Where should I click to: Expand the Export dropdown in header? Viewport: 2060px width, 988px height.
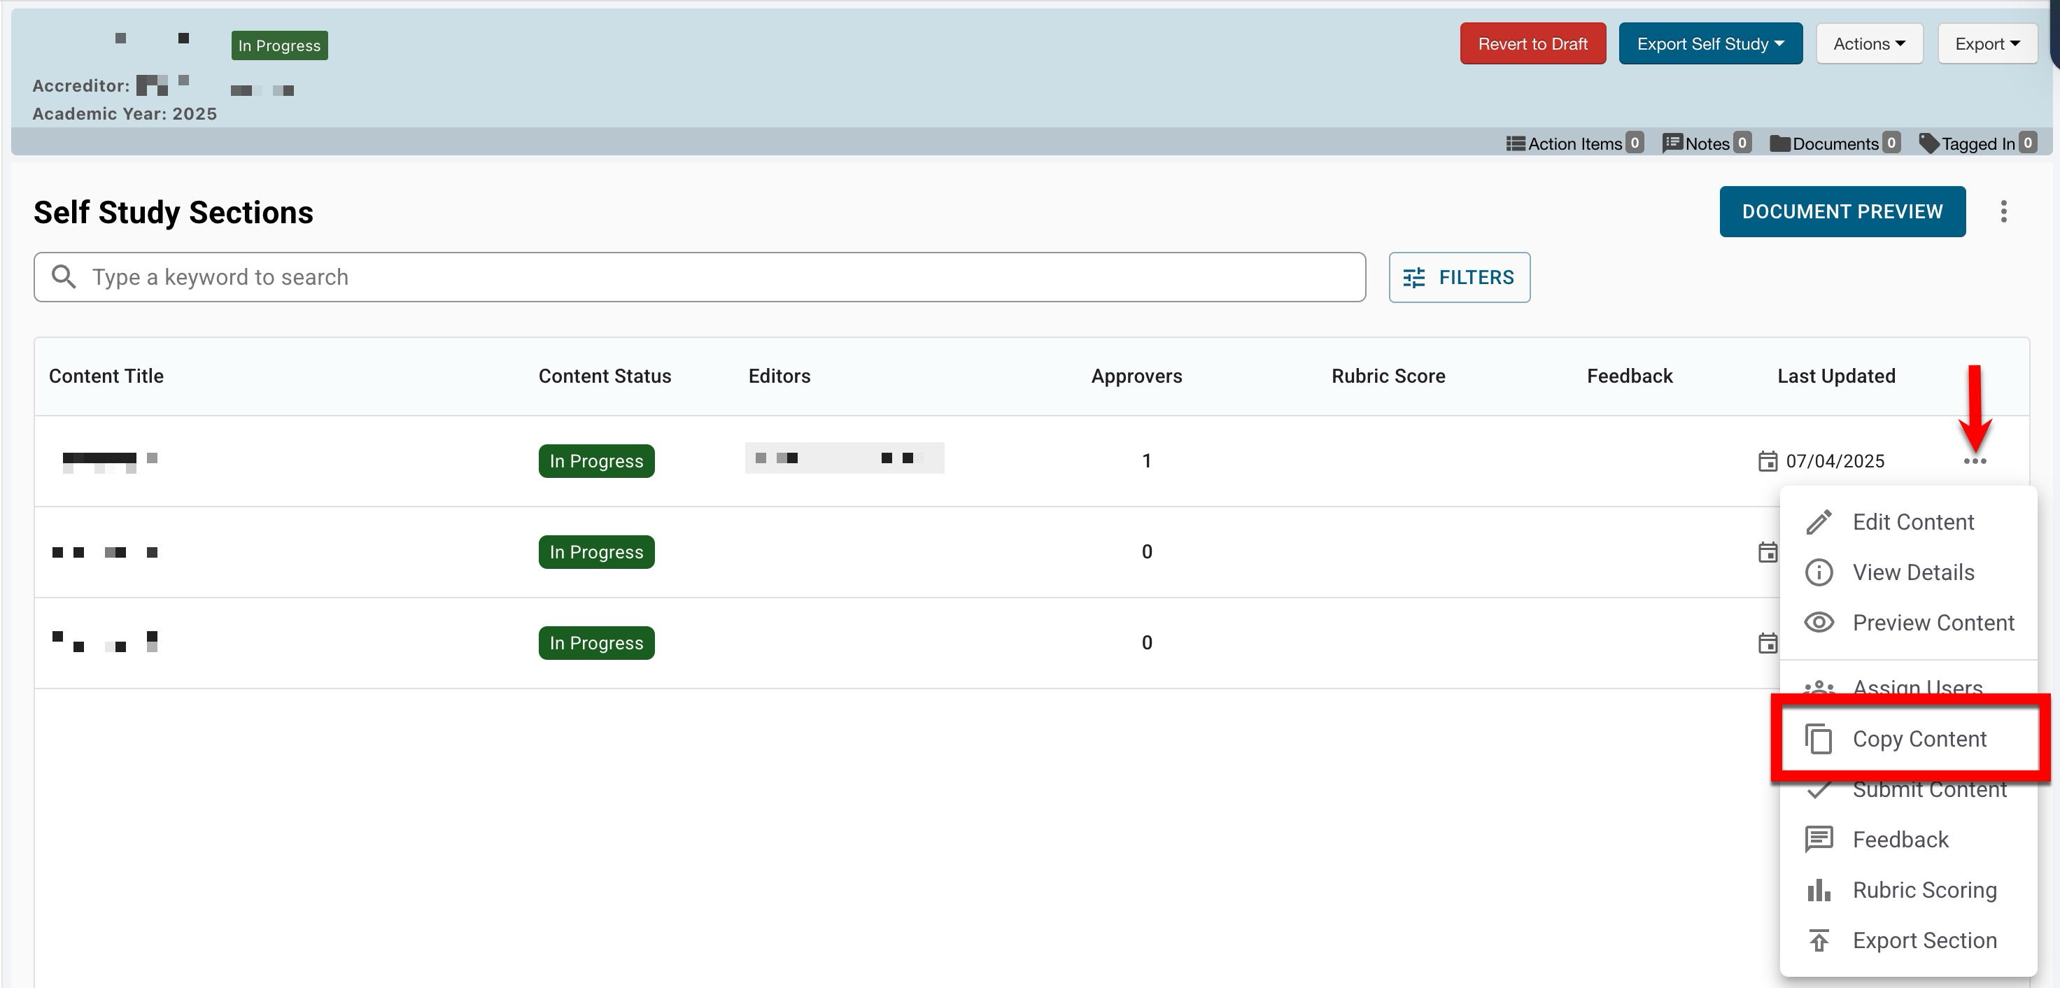(x=1987, y=44)
